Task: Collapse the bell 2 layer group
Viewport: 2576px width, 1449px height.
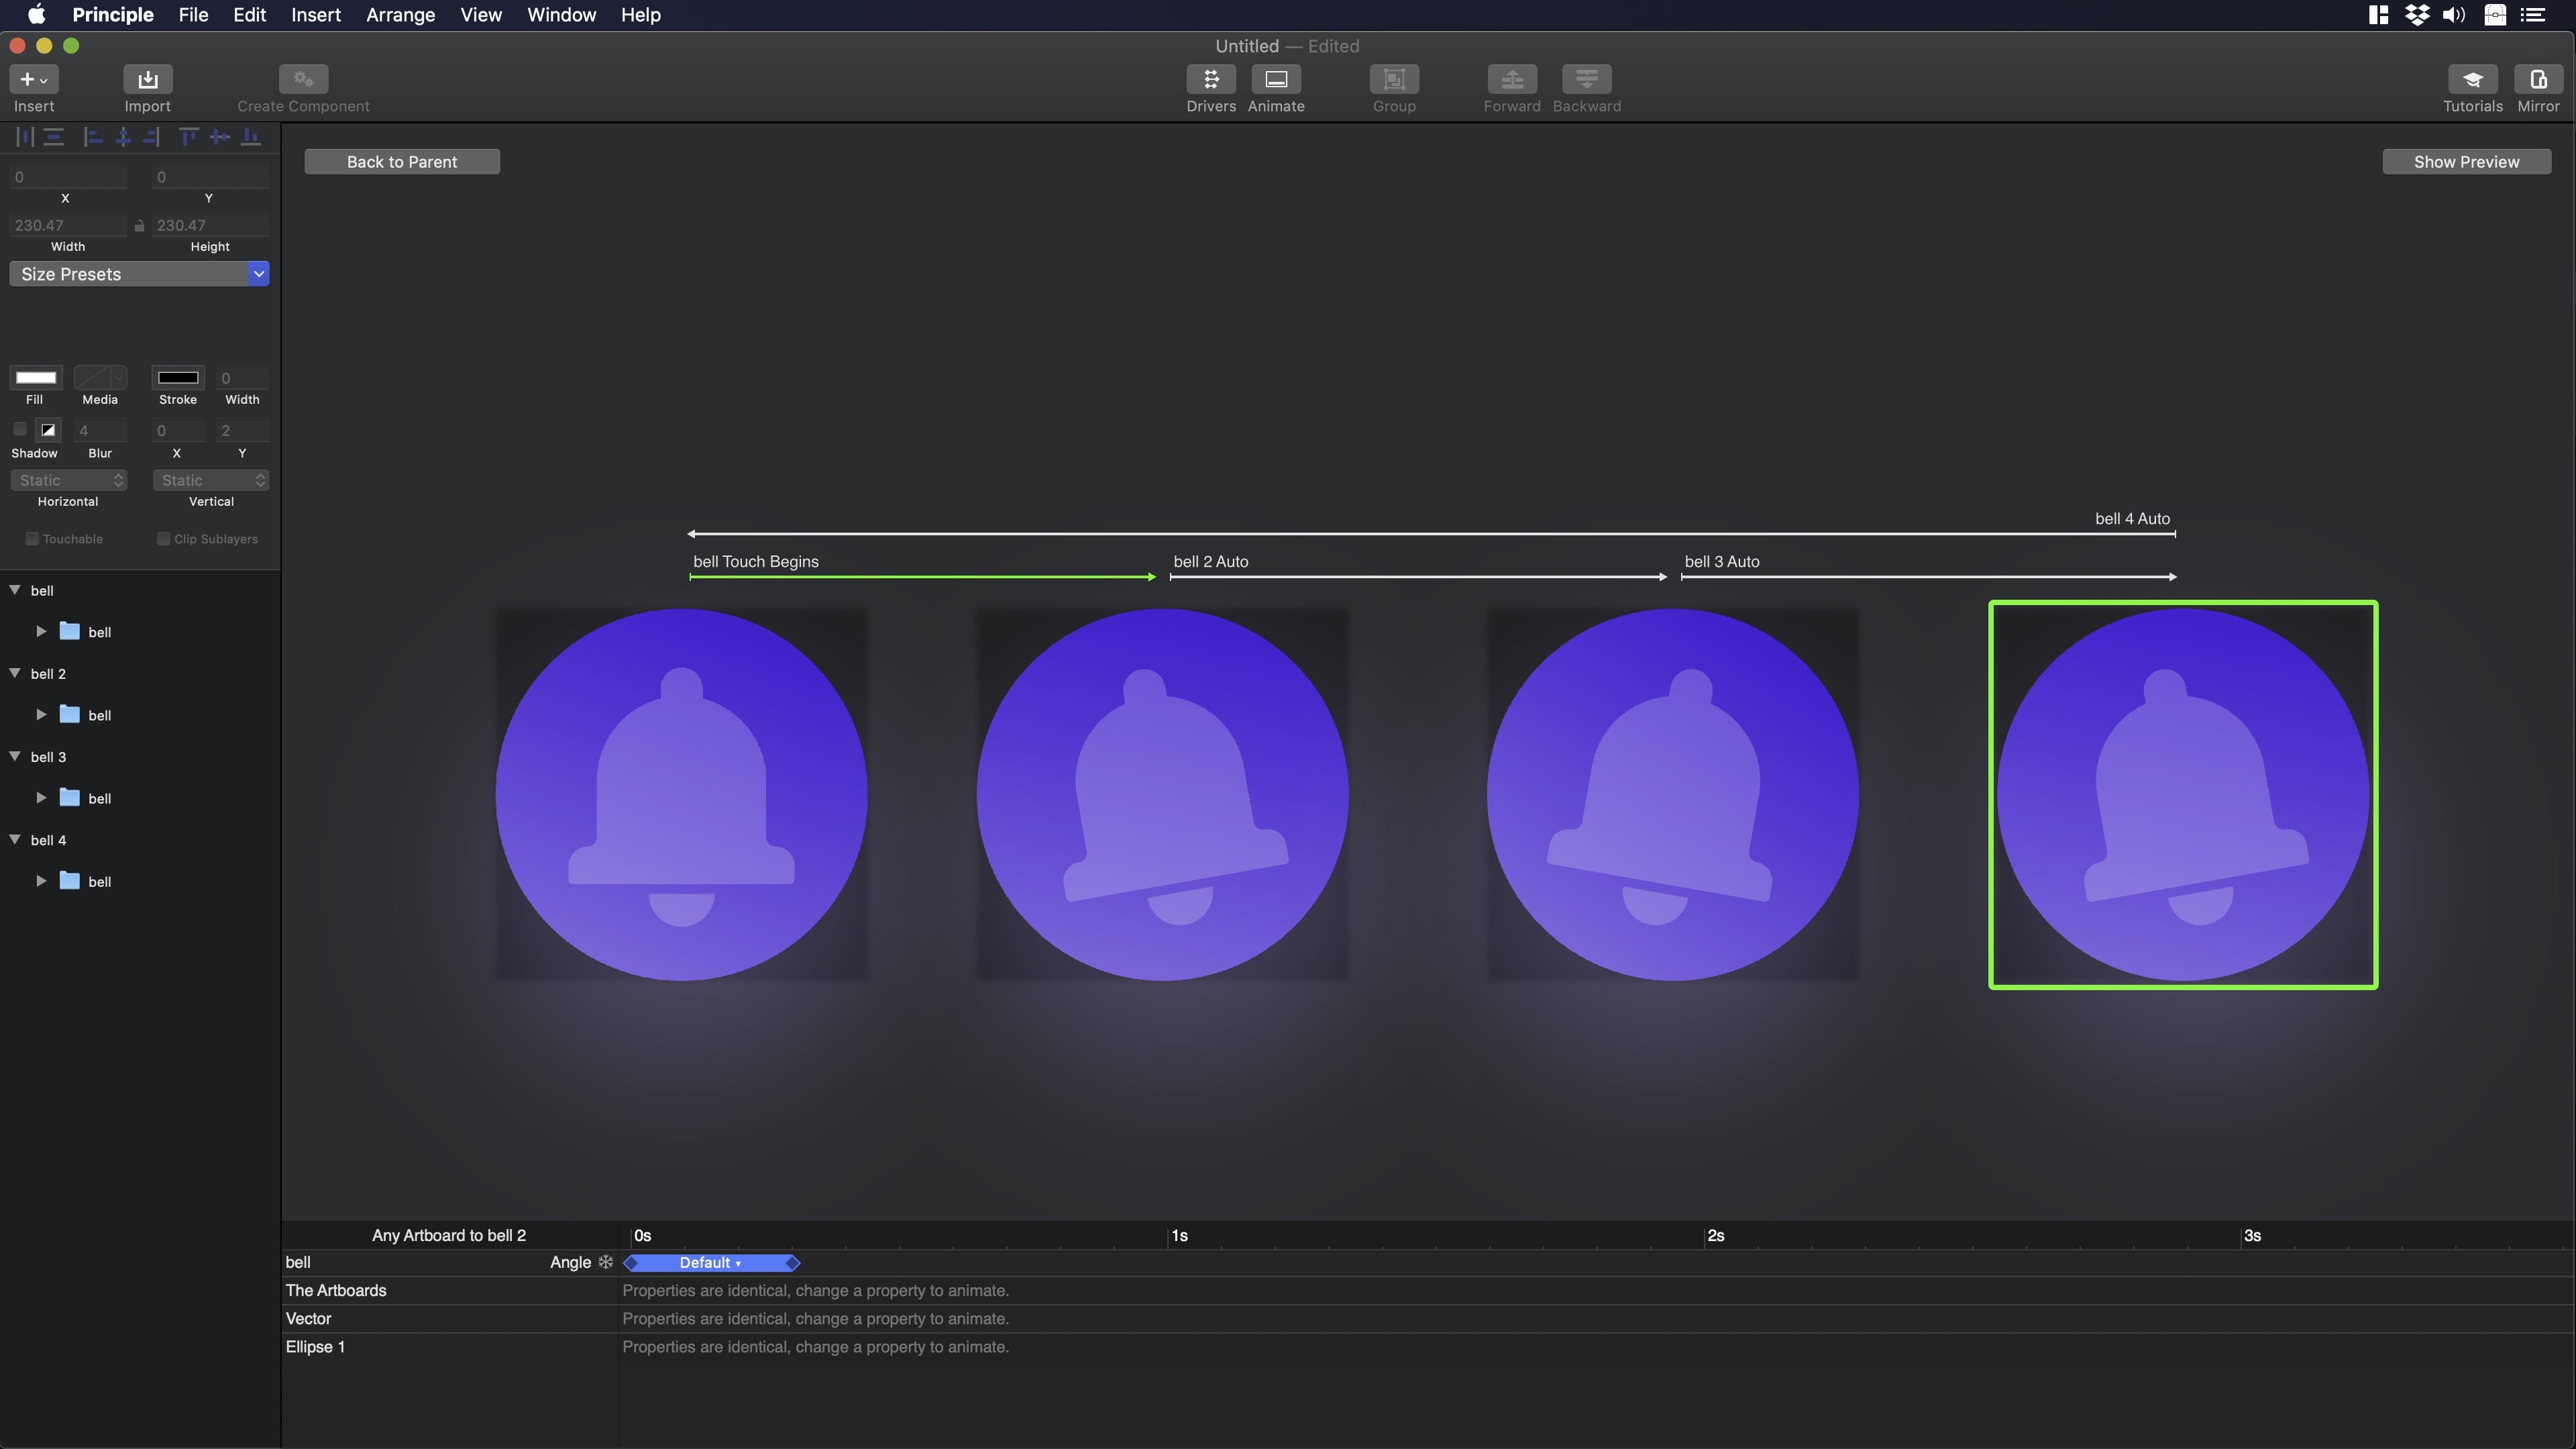Action: click(x=14, y=673)
